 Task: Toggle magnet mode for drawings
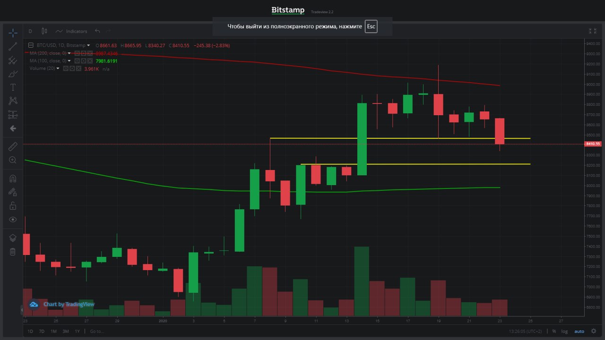(13, 178)
